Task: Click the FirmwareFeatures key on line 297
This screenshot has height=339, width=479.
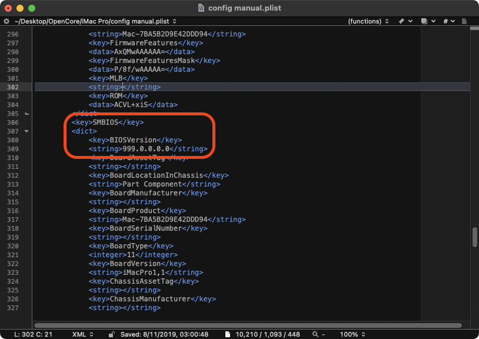Action: [144, 43]
